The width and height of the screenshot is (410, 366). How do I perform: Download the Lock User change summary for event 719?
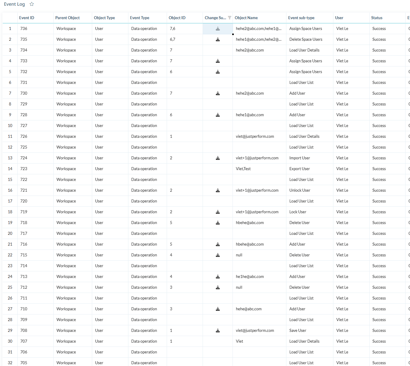(x=218, y=212)
